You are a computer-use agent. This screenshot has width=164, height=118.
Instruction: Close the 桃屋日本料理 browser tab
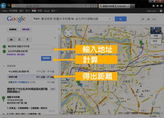128,6
